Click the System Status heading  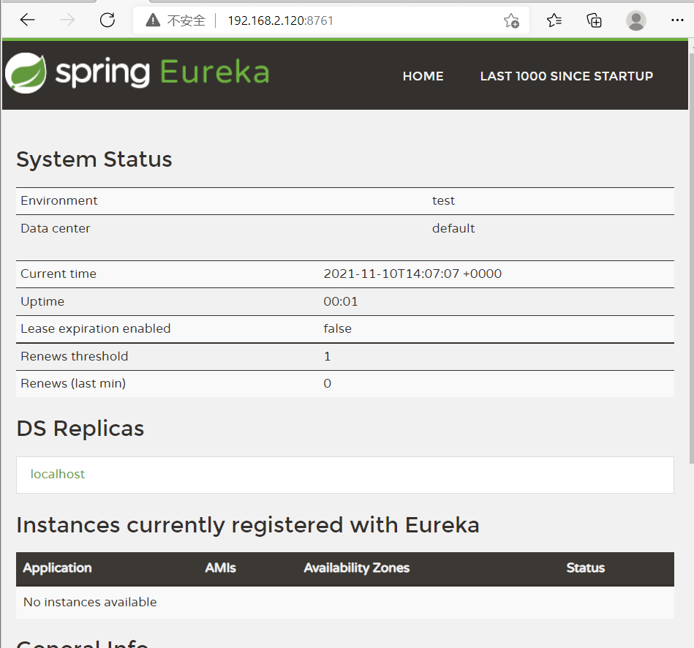(x=94, y=159)
